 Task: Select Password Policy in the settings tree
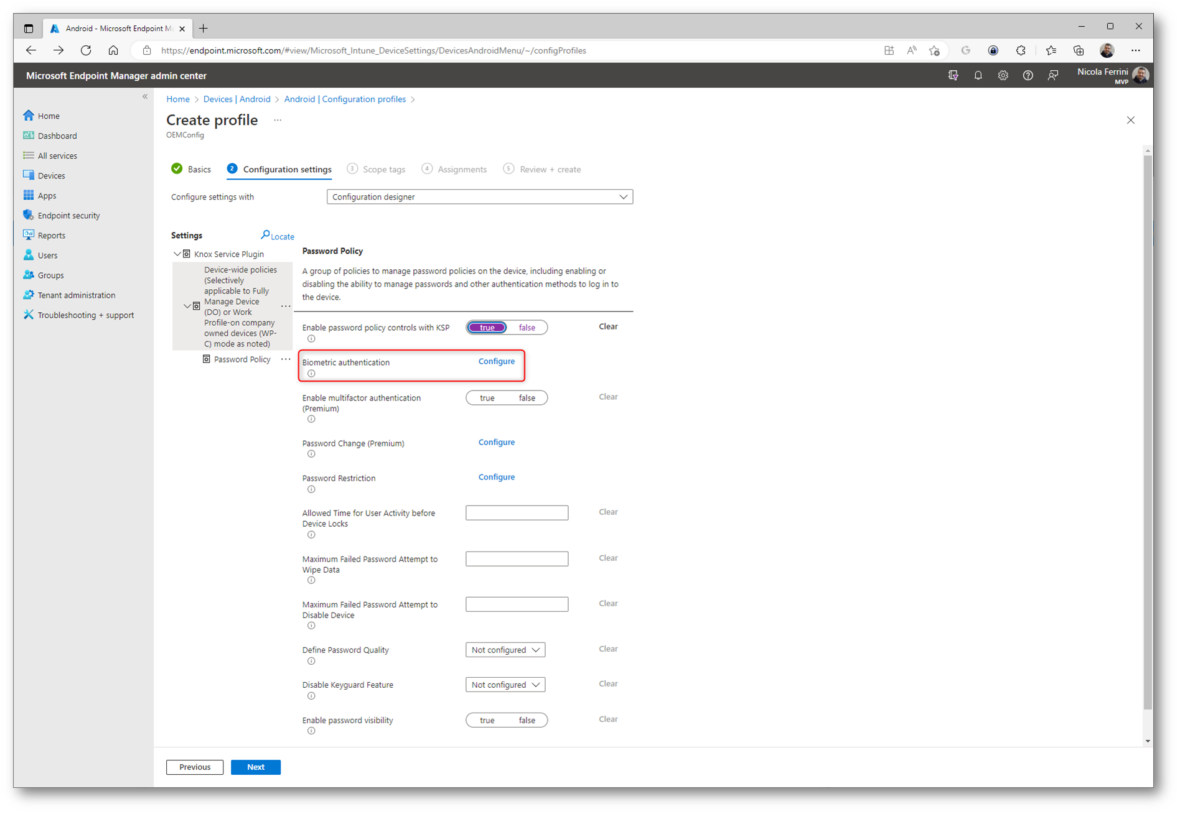click(x=242, y=359)
